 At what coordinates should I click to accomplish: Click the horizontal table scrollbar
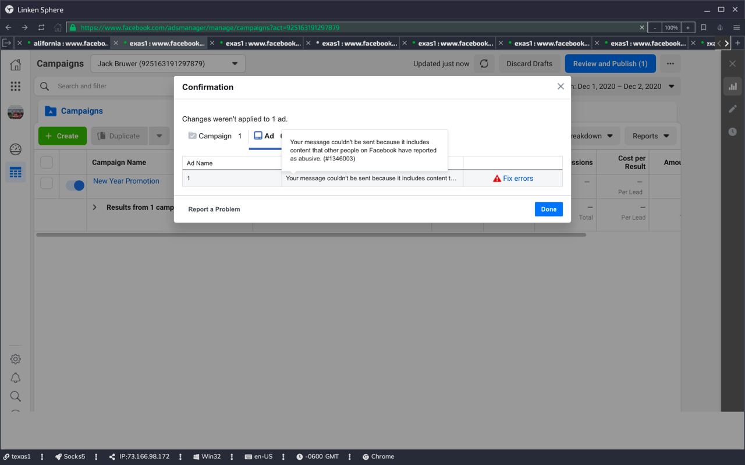tap(311, 235)
